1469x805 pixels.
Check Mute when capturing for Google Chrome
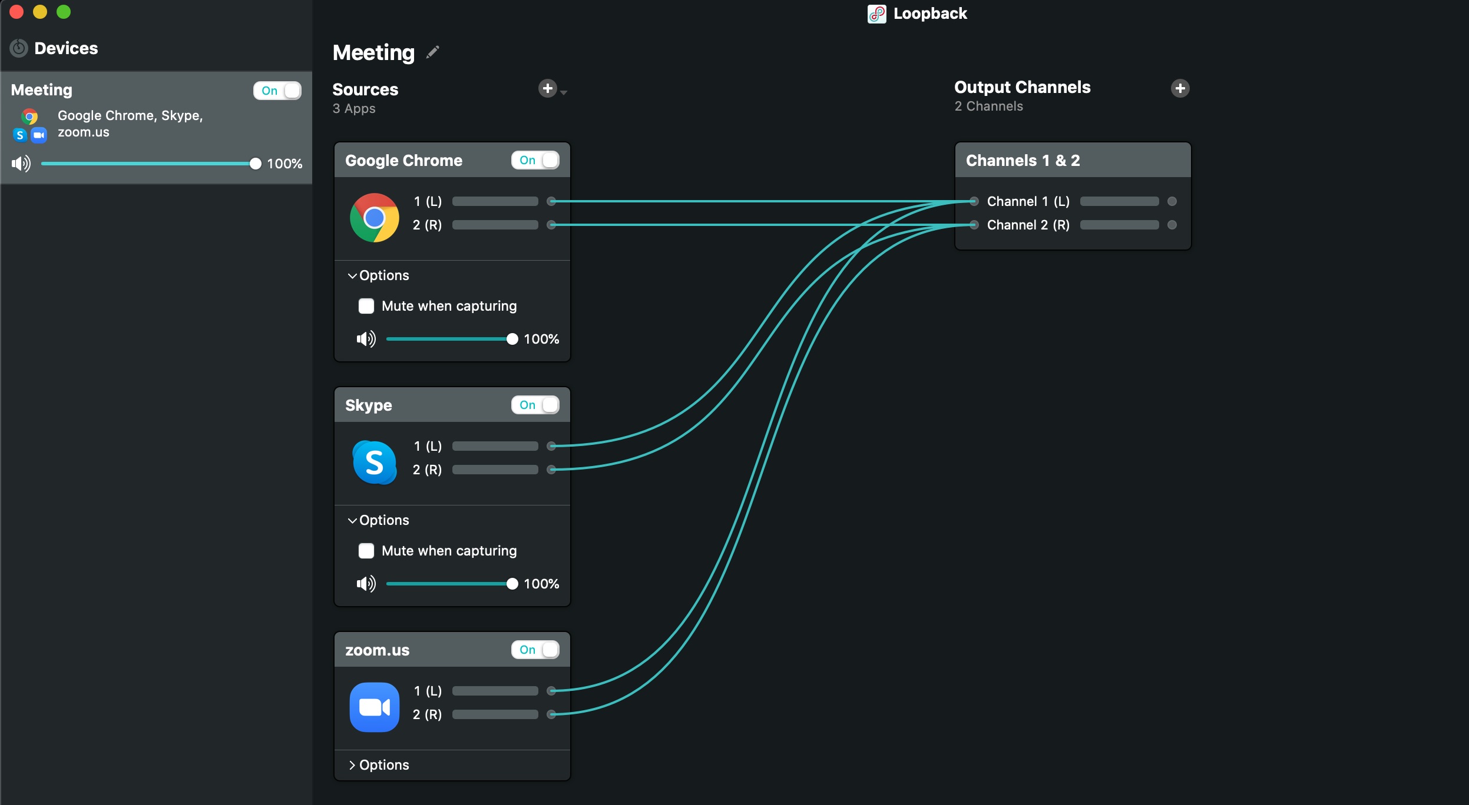[366, 306]
